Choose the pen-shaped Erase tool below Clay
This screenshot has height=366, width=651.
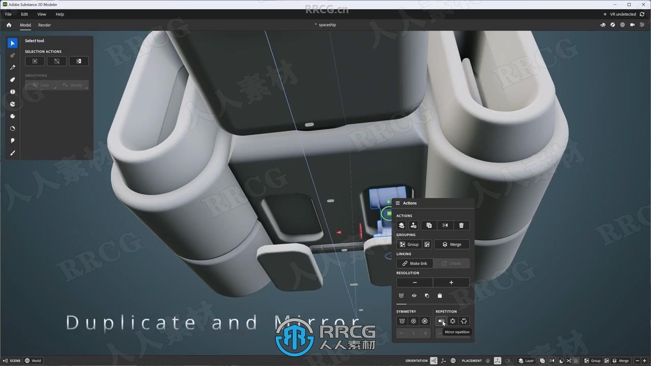13,68
